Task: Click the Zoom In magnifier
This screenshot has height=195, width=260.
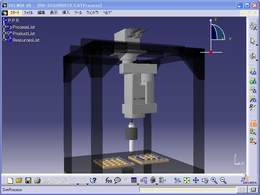Action: pos(214,180)
